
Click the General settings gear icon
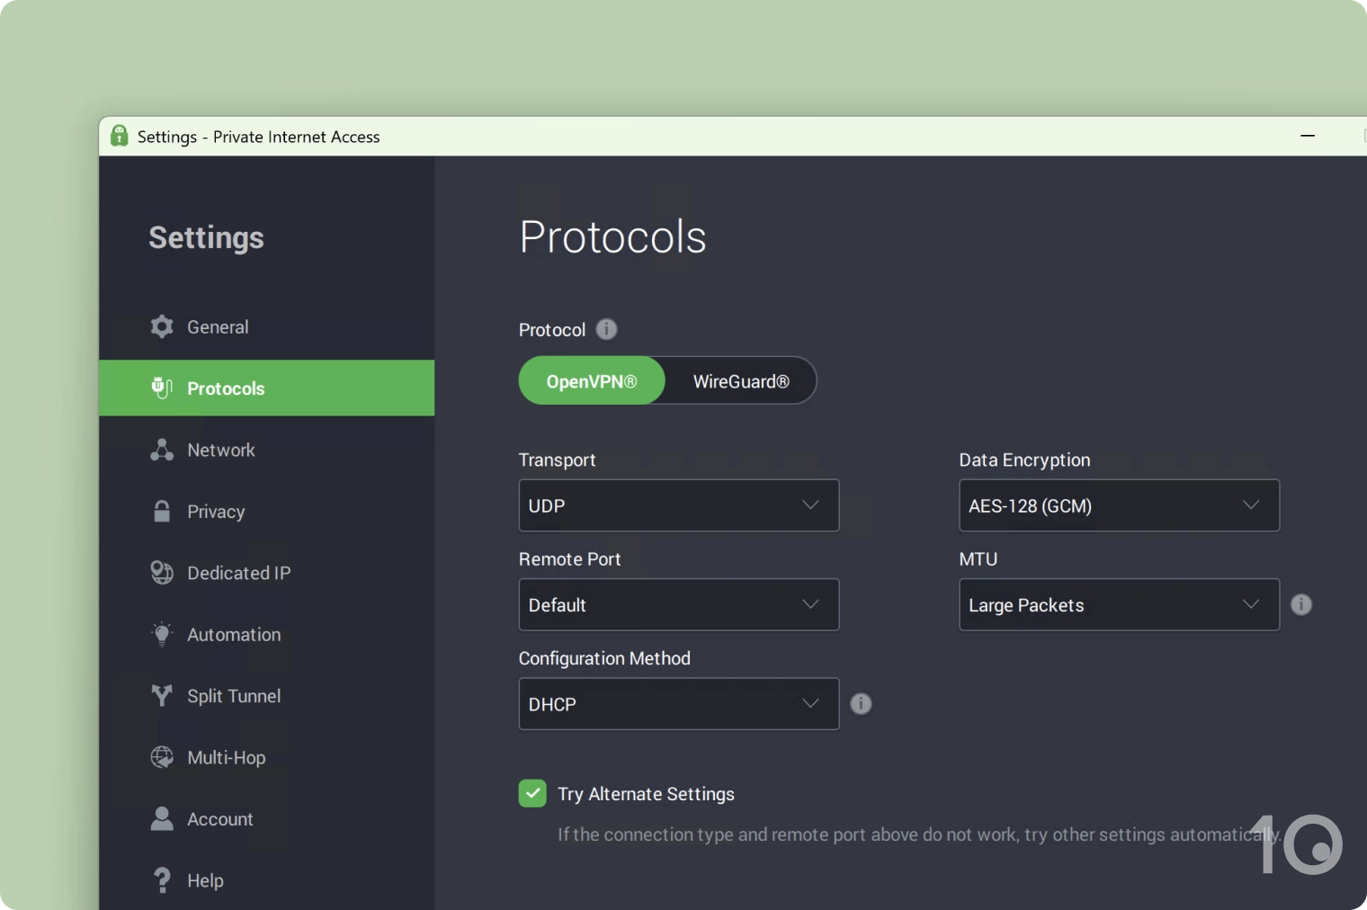pos(162,326)
